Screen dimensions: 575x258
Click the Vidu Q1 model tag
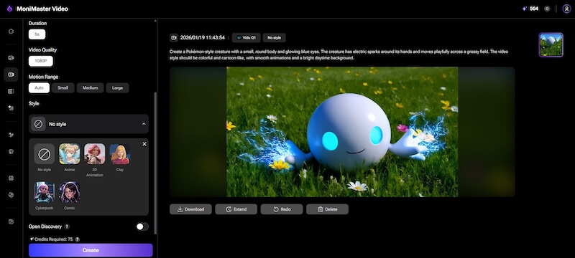(x=247, y=38)
